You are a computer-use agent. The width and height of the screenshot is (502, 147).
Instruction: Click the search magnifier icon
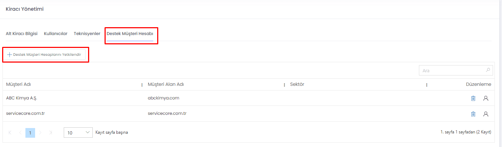point(488,70)
